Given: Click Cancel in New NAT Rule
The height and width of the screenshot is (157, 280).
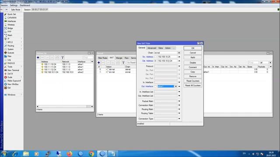Looking at the screenshot, I should tap(192, 53).
